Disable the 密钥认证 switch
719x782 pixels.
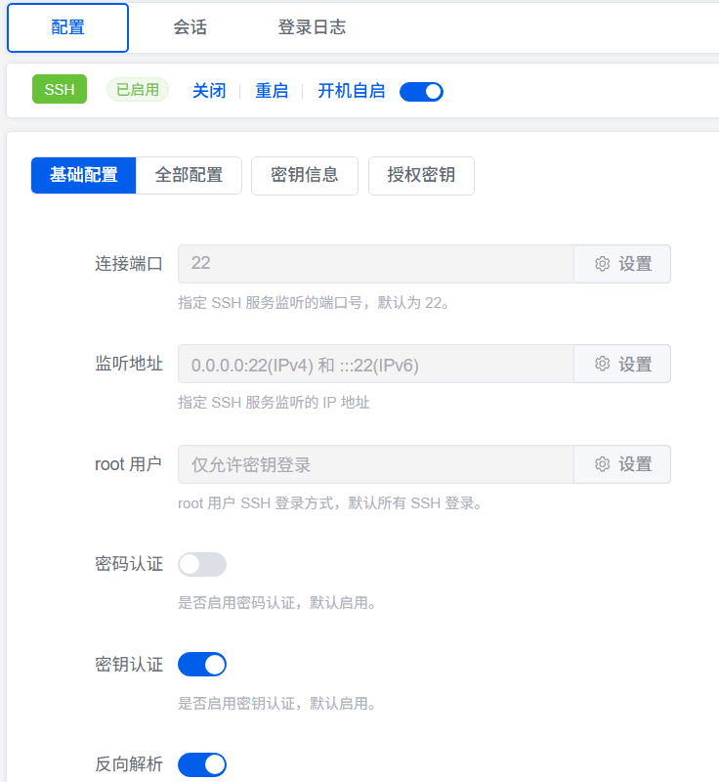point(202,665)
